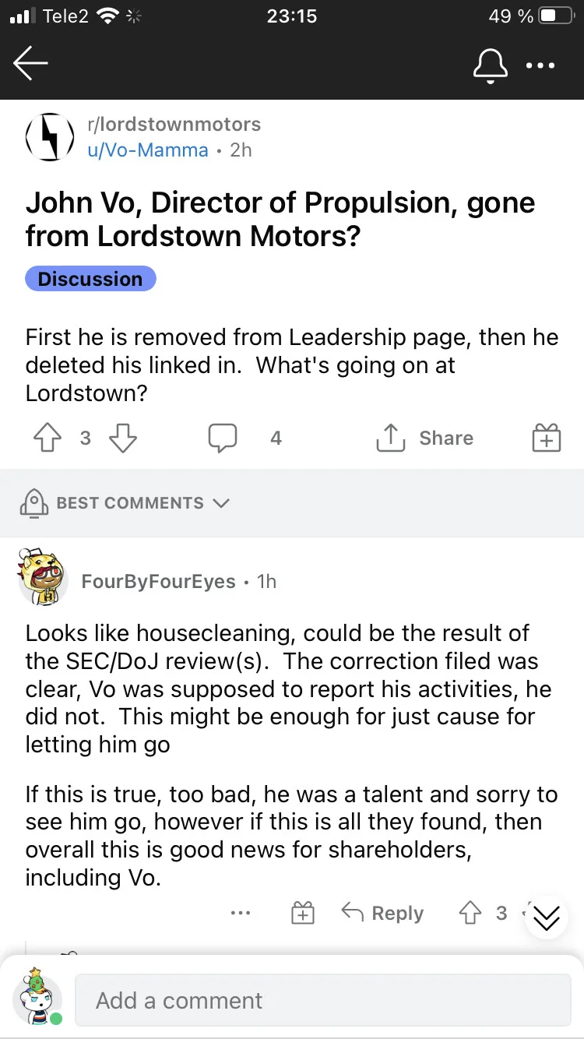
Task: Open the comment's three-dot options
Action: coord(241,913)
